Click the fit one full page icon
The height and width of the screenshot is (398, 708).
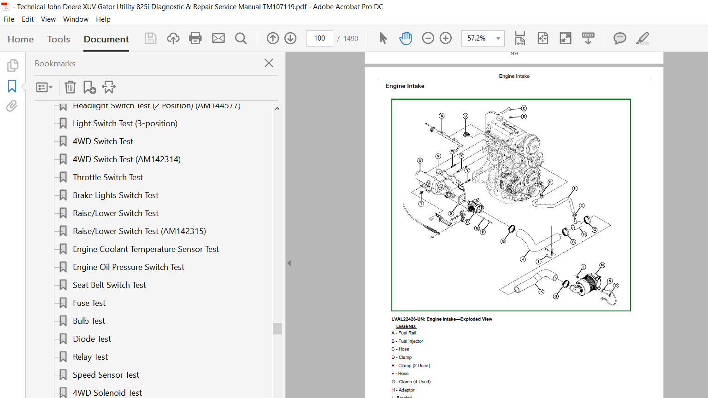coord(543,38)
